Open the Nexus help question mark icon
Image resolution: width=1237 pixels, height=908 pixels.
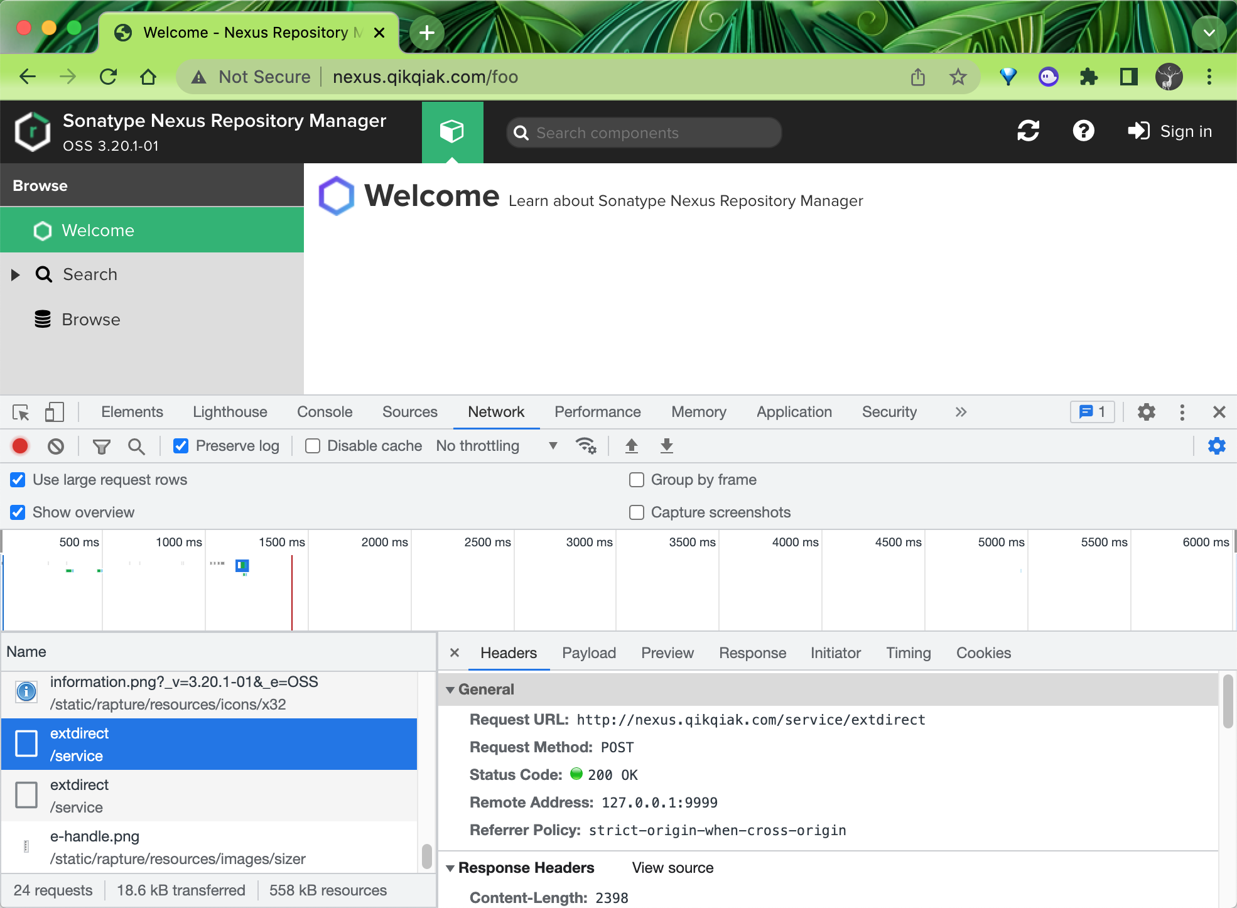[1083, 131]
